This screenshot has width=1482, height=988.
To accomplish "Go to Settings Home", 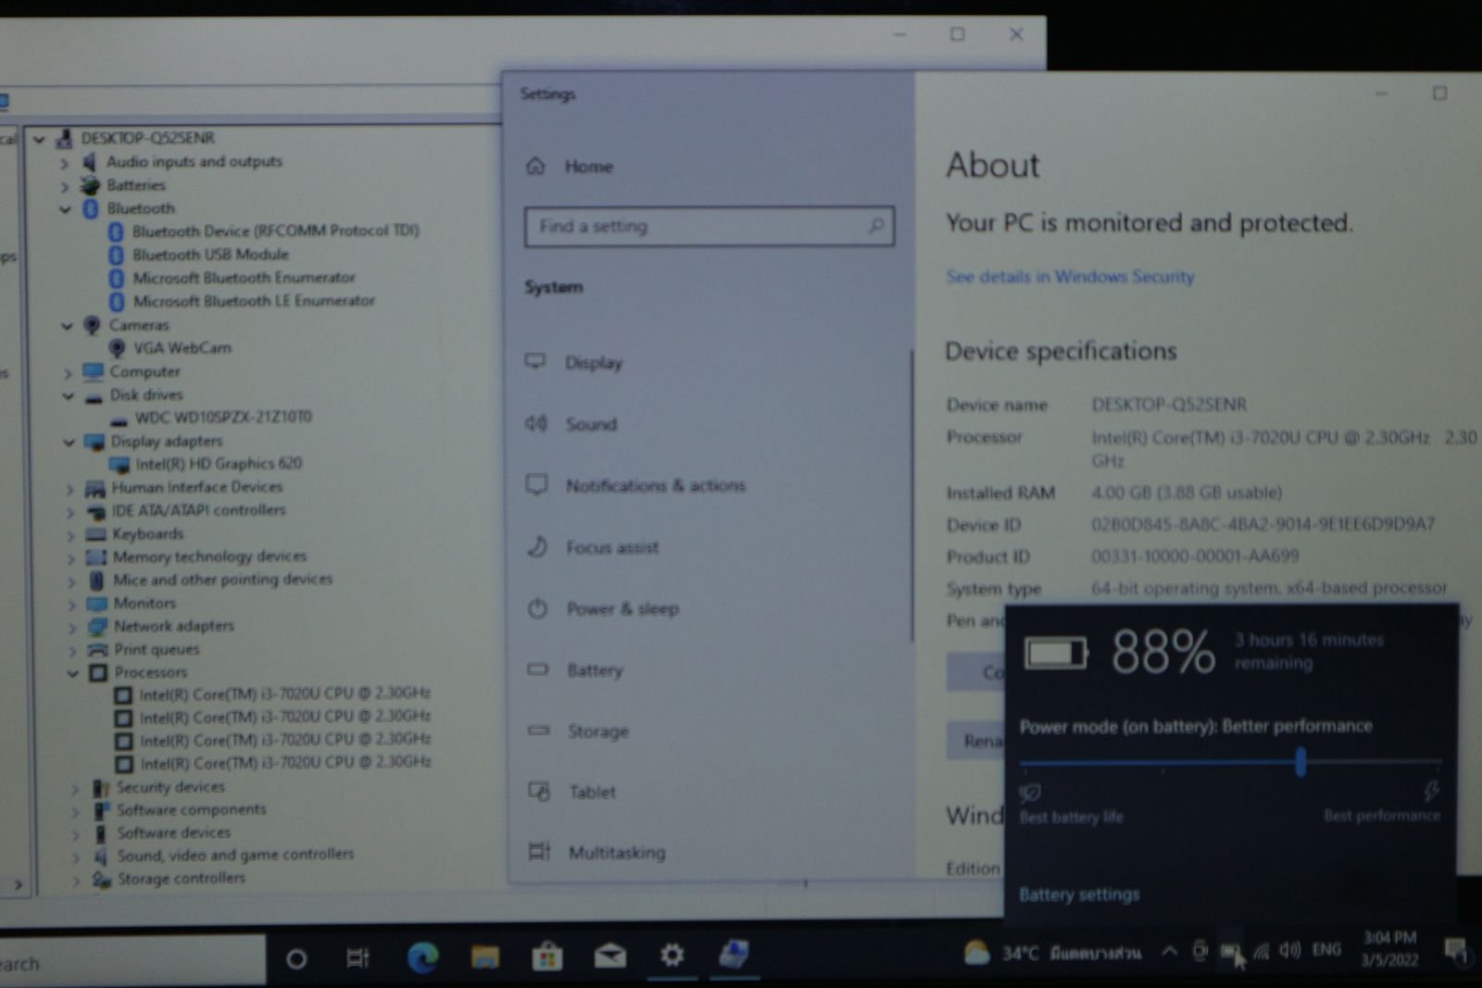I will tap(588, 167).
